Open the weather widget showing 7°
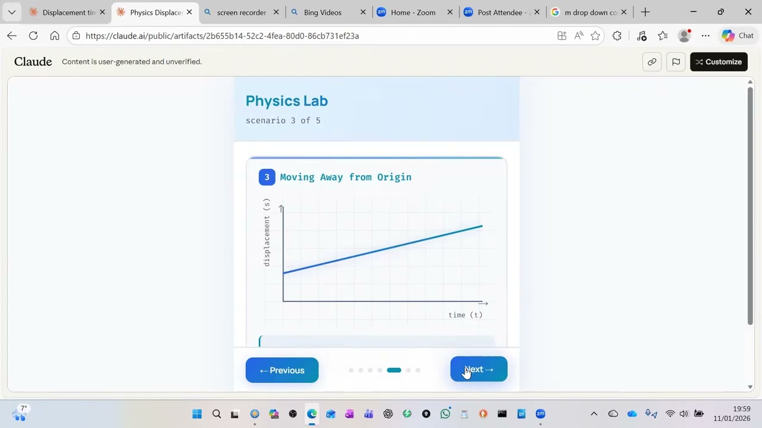762x428 pixels. pyautogui.click(x=19, y=413)
